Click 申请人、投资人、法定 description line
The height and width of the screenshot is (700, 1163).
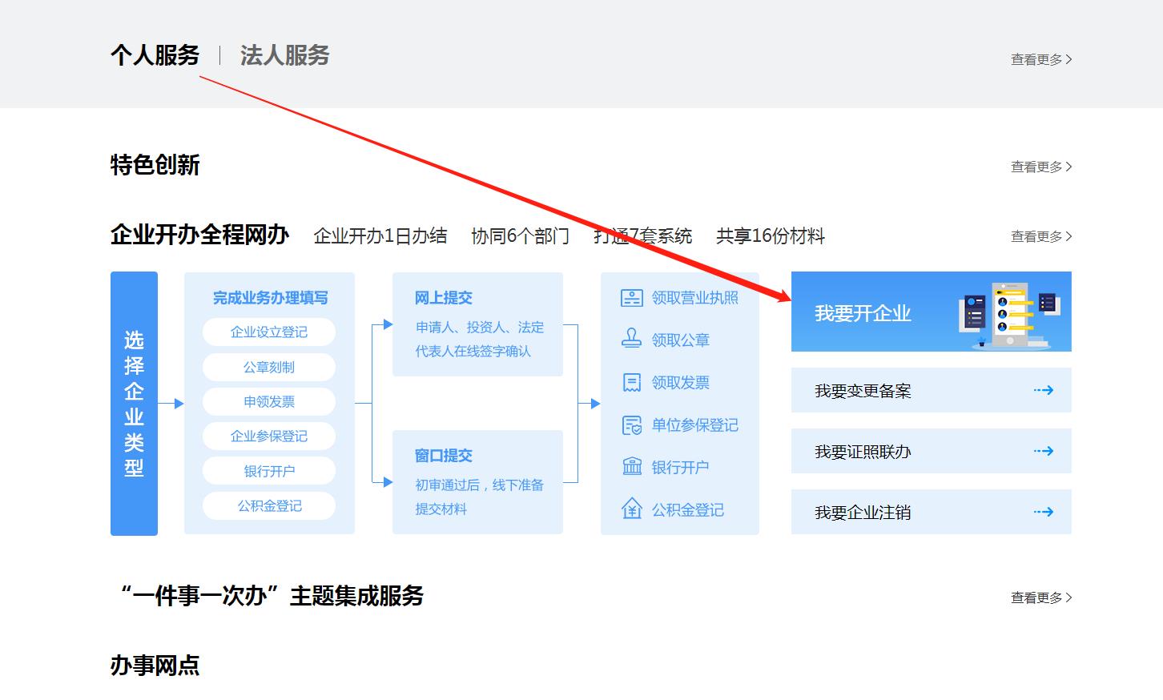pyautogui.click(x=480, y=328)
